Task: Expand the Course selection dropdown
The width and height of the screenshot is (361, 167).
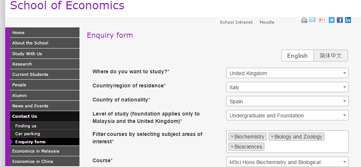Action: tap(287, 162)
